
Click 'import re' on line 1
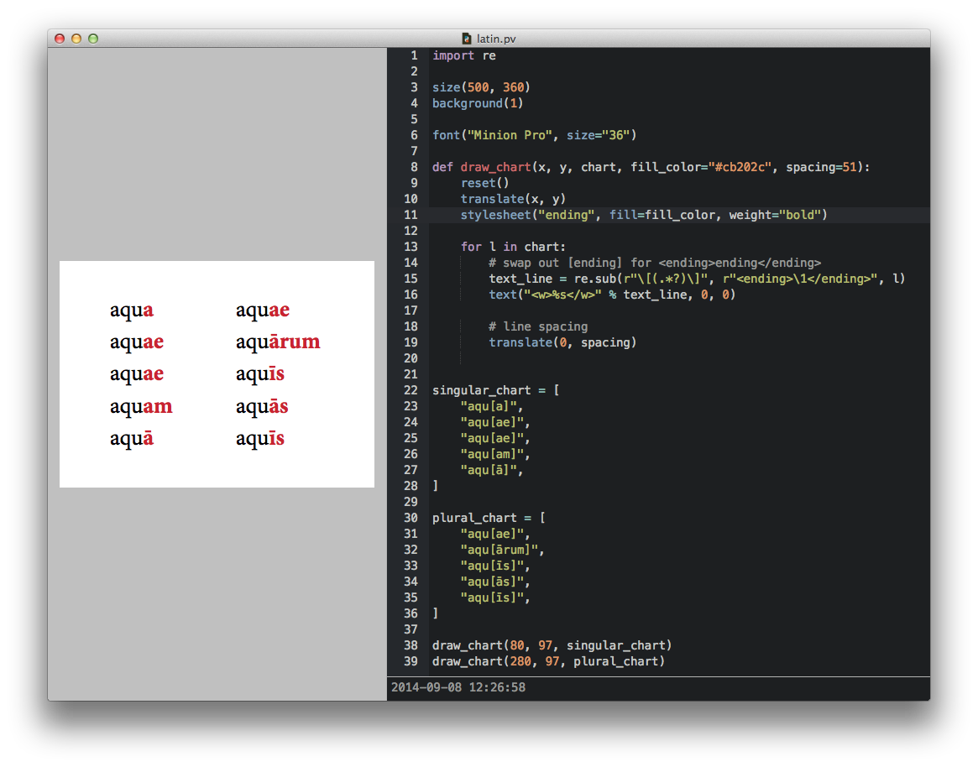464,55
